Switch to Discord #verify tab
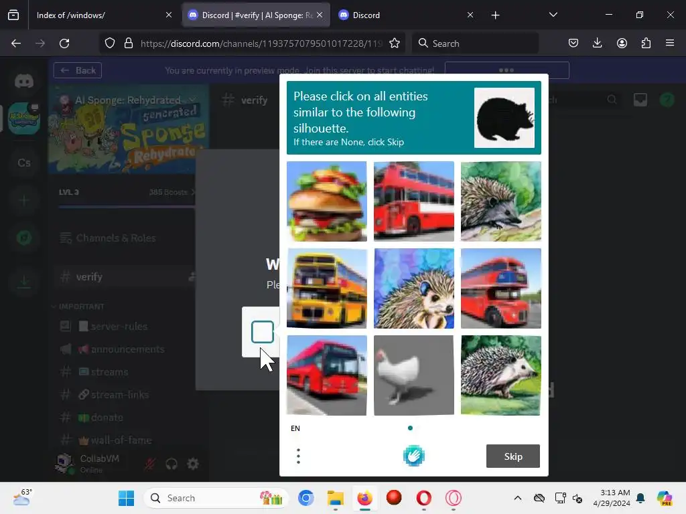The width and height of the screenshot is (686, 514). 255,15
